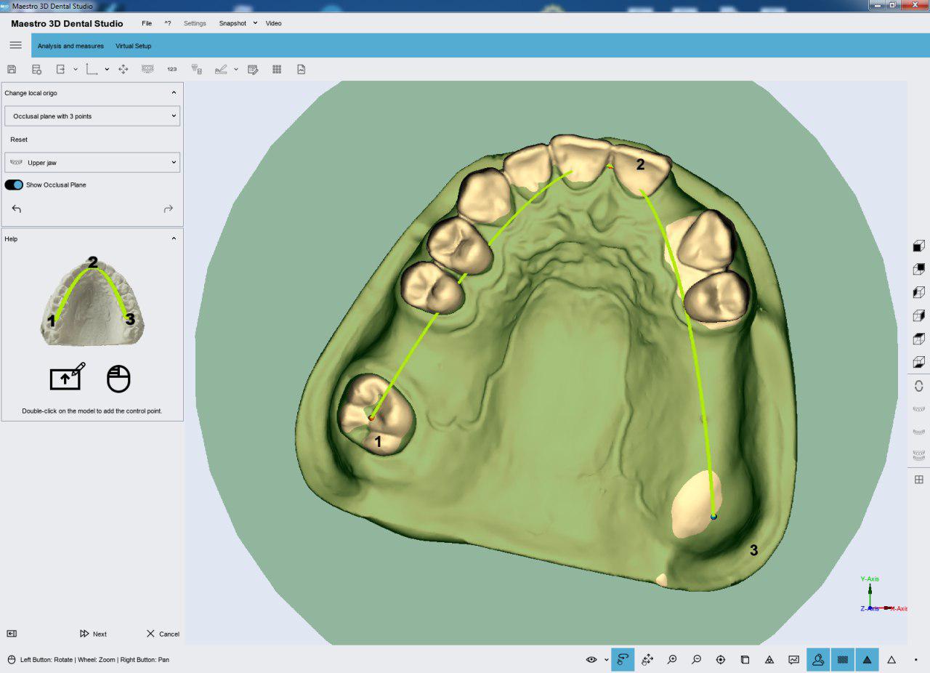Screen dimensions: 930x673
Task: Select the four-arrow move tool icon
Action: [123, 69]
